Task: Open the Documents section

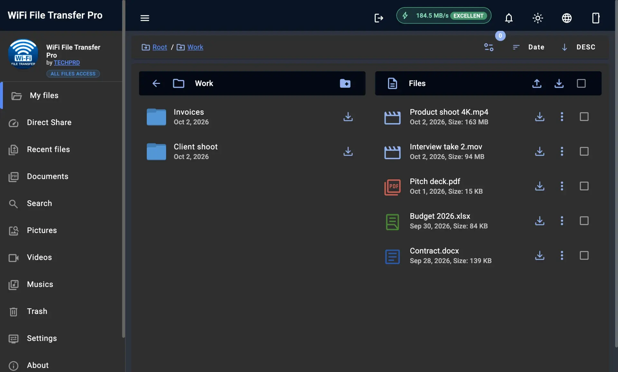Action: click(61, 176)
